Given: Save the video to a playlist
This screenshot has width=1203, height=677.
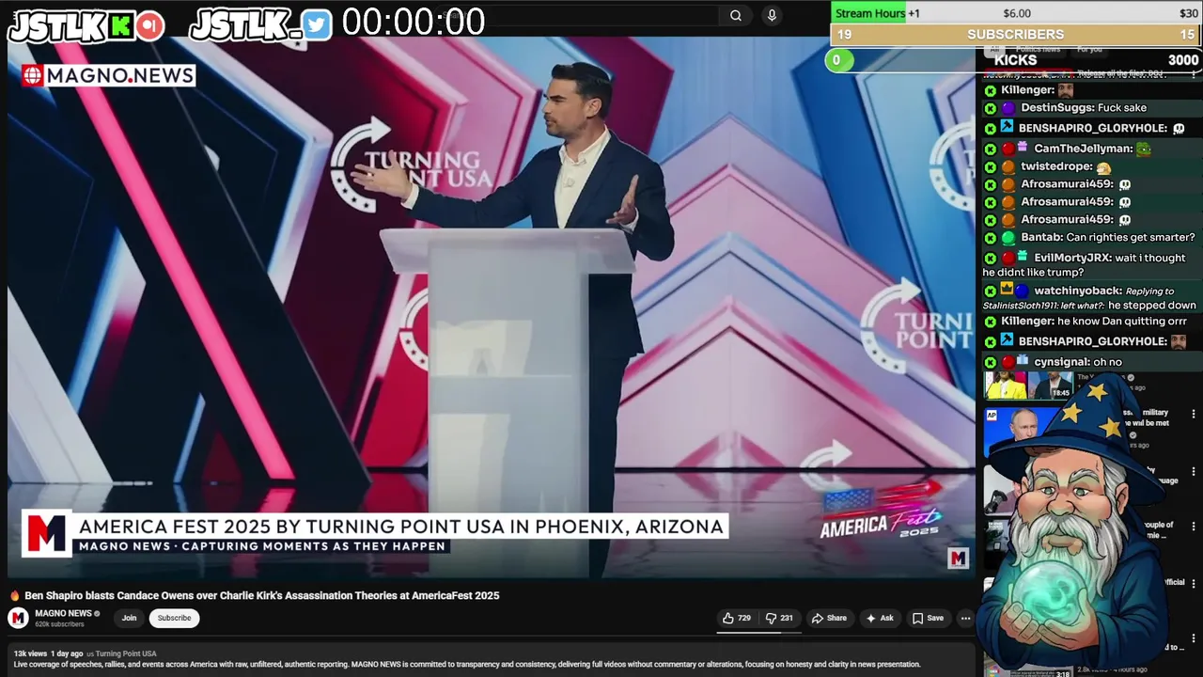Looking at the screenshot, I should click(928, 618).
